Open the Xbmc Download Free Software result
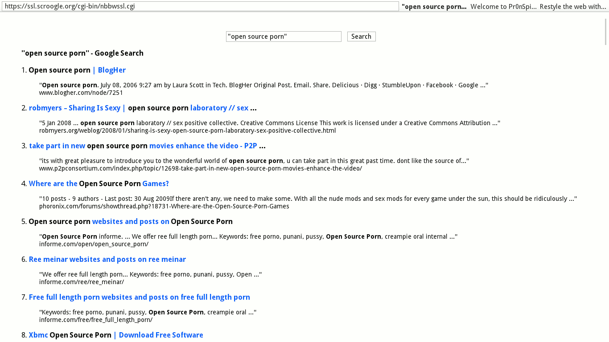609x342 pixels. (116, 335)
